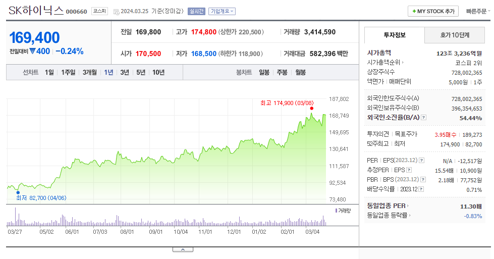Click the 거래량 legend marker
The image size is (494, 259).
pyautogui.click(x=336, y=211)
